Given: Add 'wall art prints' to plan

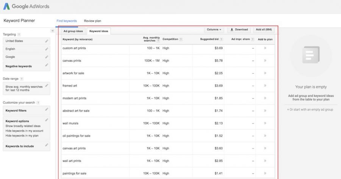Looking at the screenshot, I should tap(265, 161).
